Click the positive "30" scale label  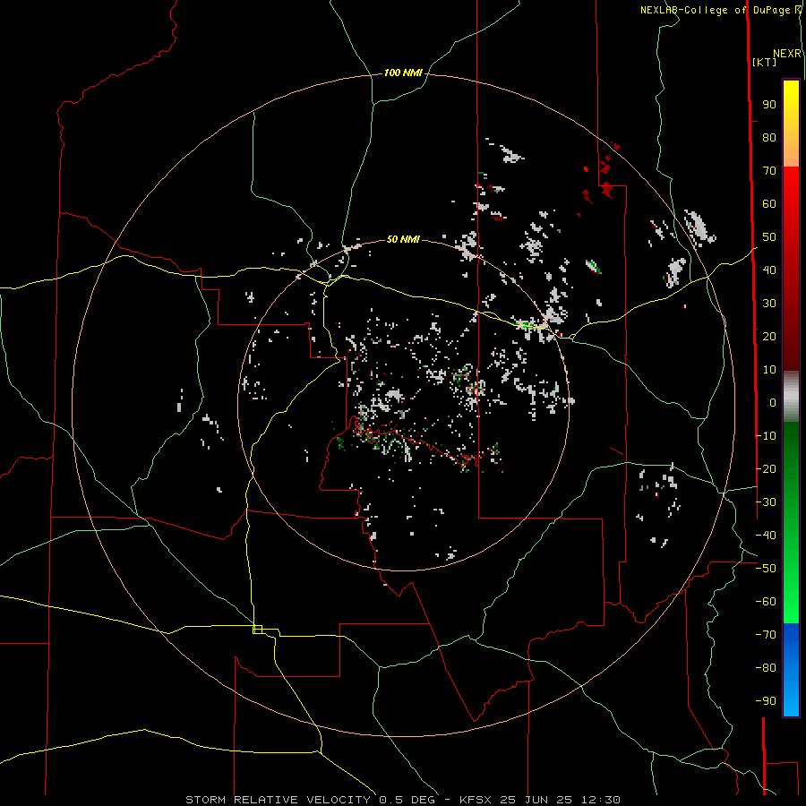point(769,304)
